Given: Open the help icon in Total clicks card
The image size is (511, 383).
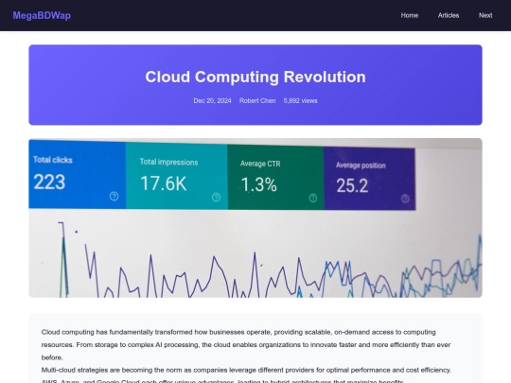Looking at the screenshot, I should pyautogui.click(x=114, y=197).
